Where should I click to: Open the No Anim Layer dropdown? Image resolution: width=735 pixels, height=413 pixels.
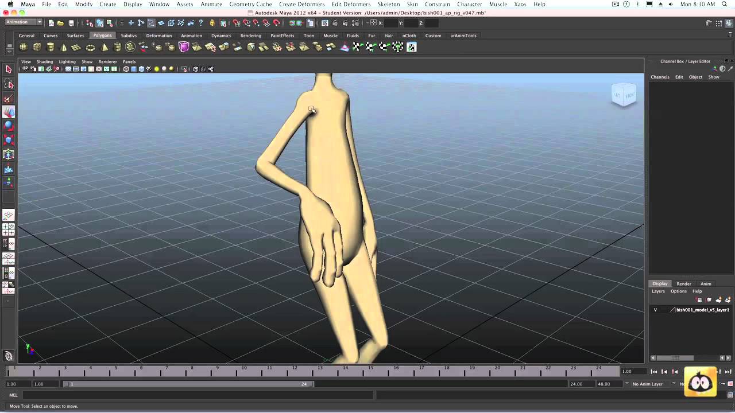coord(648,384)
